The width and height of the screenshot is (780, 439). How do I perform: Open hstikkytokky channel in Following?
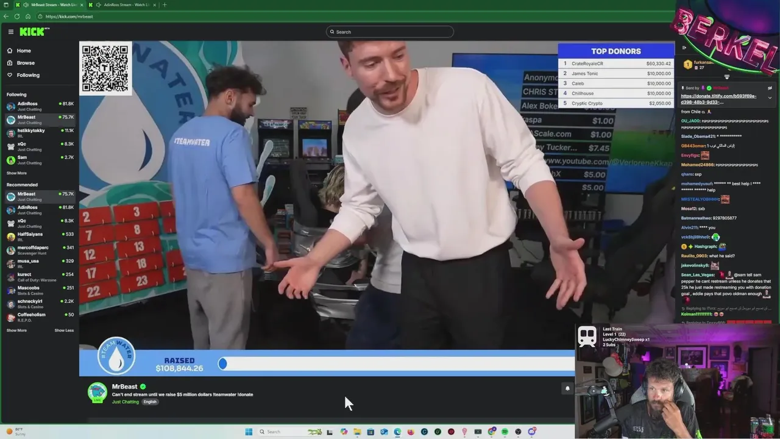[40, 133]
